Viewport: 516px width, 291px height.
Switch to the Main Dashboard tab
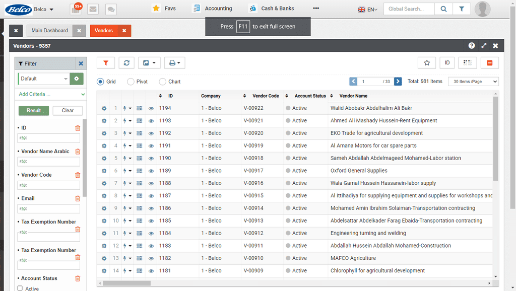[50, 30]
